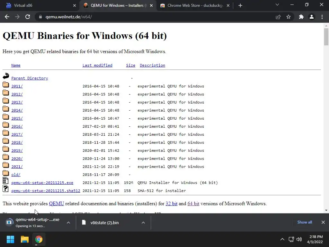Screen dimensions: 329x247
Task: Bookmark this page with the star icon
Action: coord(289,17)
